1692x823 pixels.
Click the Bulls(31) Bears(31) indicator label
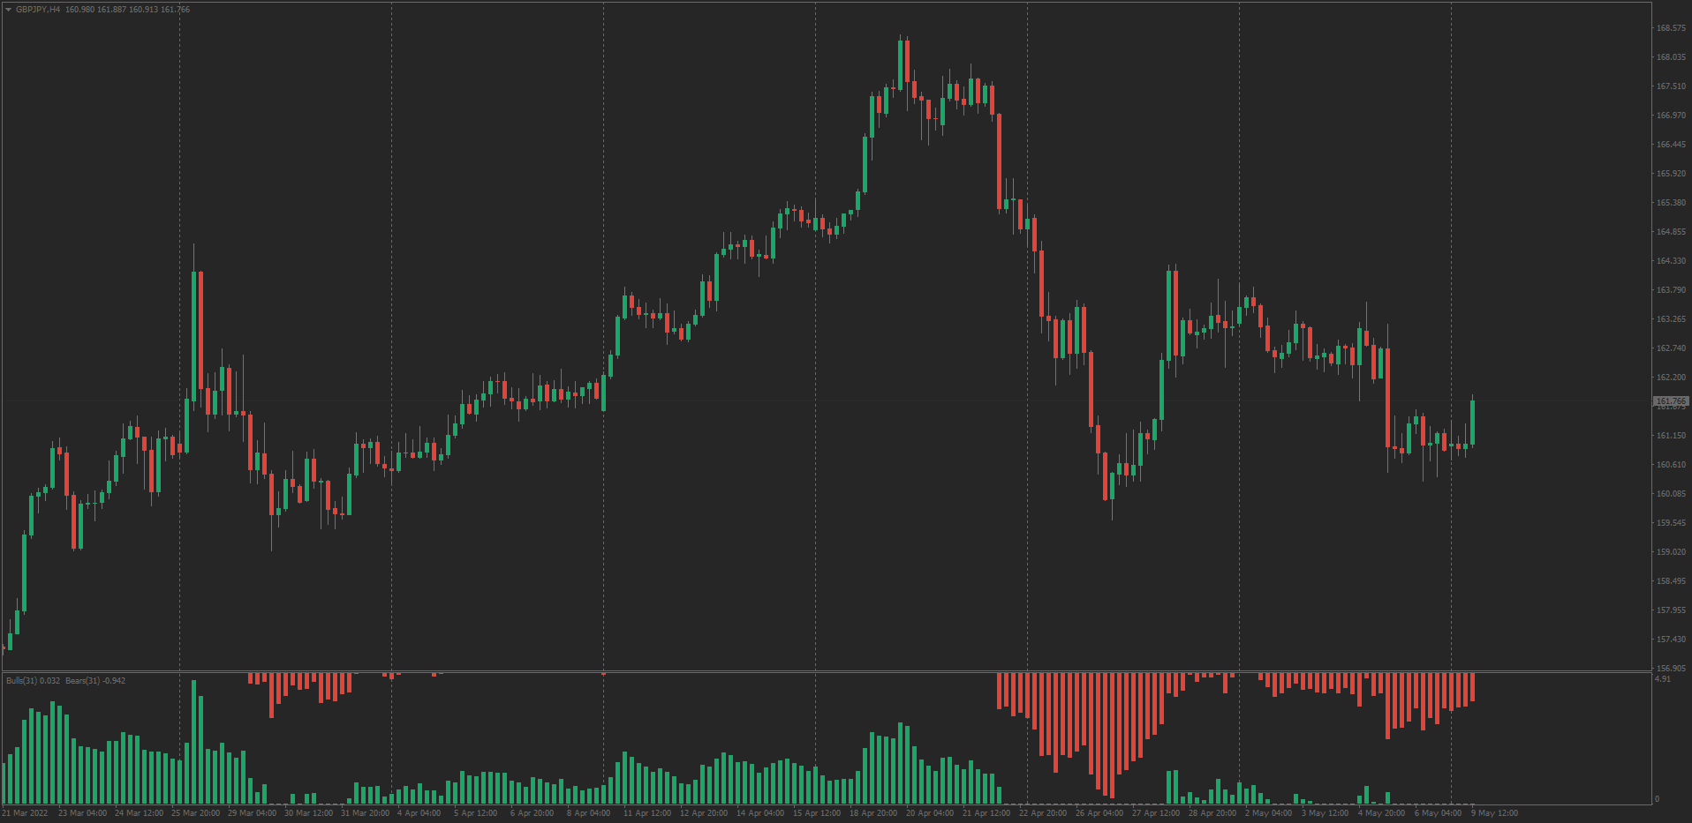(x=65, y=681)
